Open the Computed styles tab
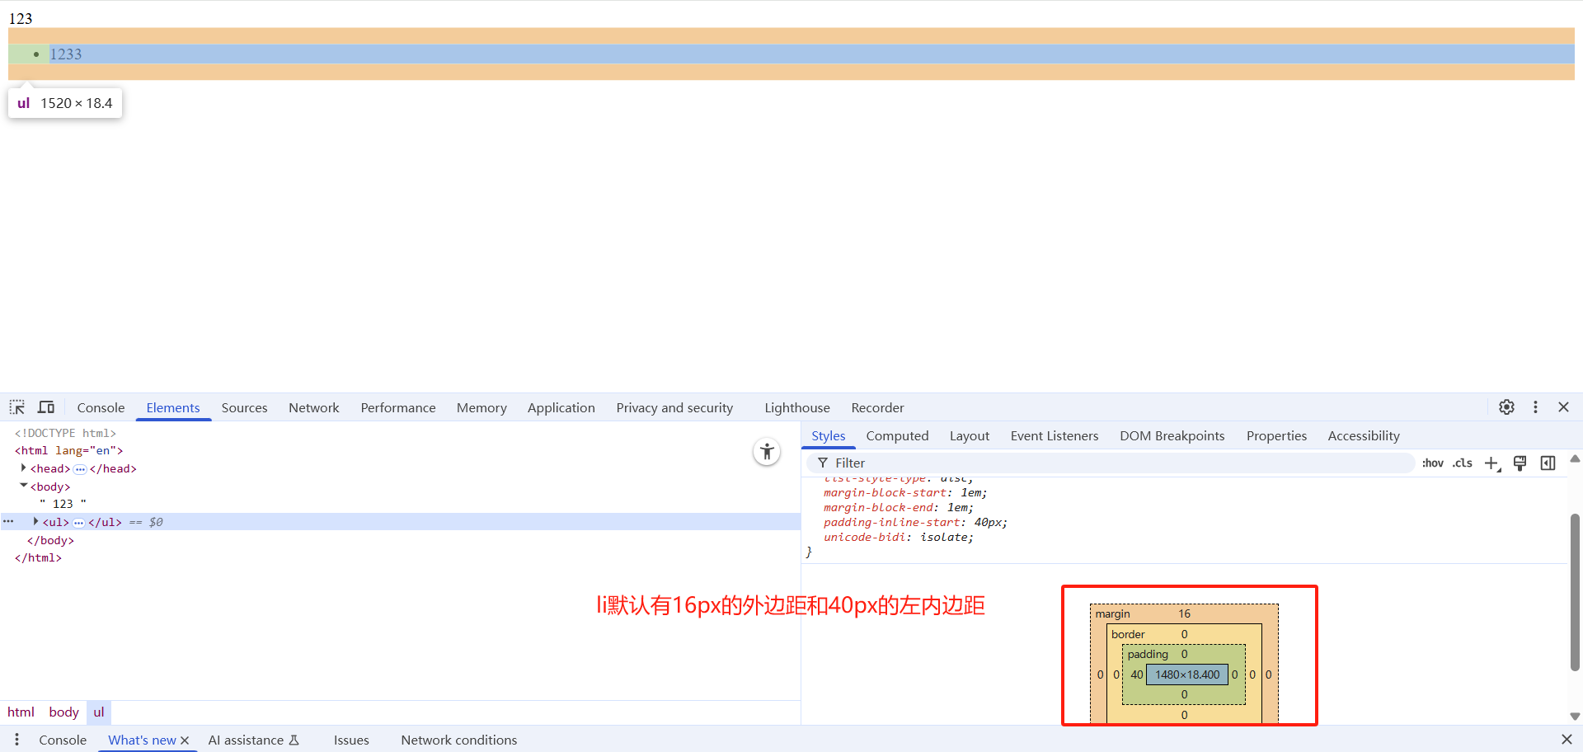The image size is (1583, 752). tap(897, 435)
